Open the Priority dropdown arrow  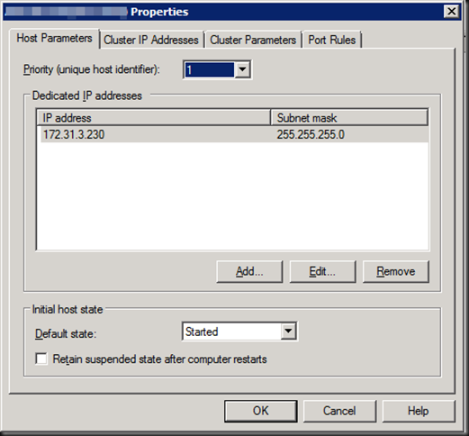(242, 69)
